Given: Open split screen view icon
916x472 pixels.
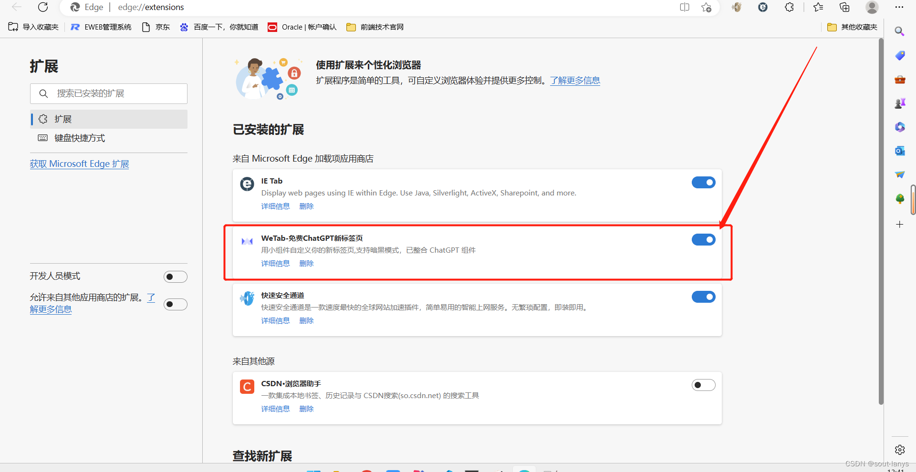Looking at the screenshot, I should click(x=685, y=7).
